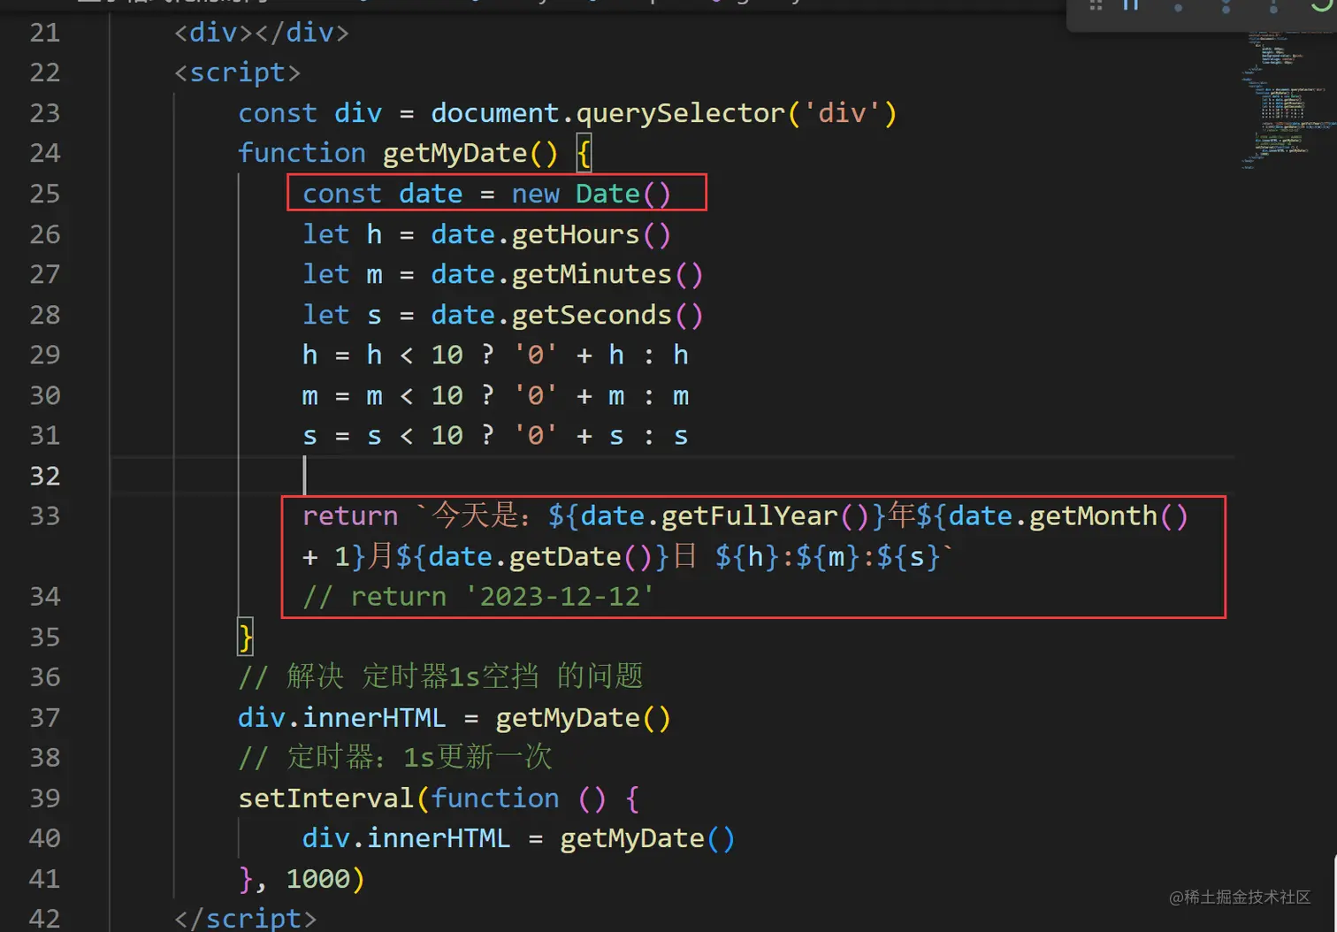
Task: Click the commented '2023-12-12' string on line 34
Action: point(559,596)
